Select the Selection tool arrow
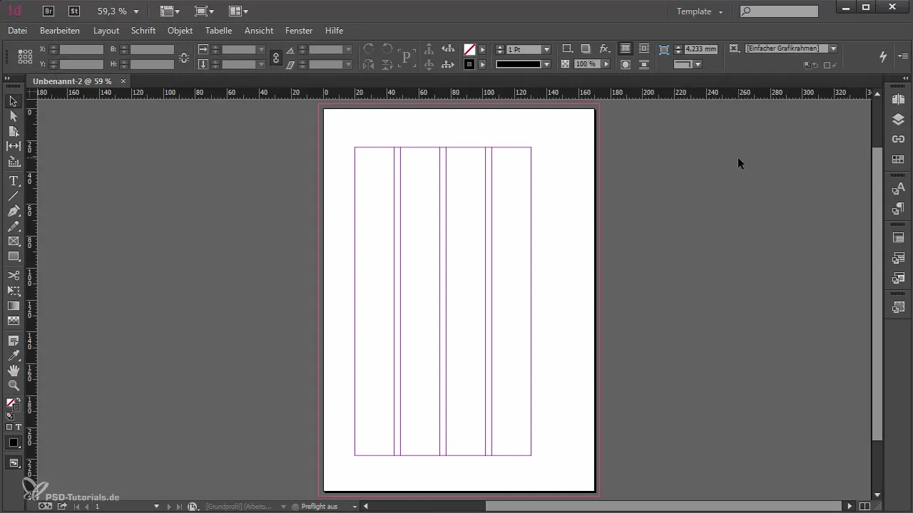Screen dimensions: 913x513 pyautogui.click(x=14, y=102)
